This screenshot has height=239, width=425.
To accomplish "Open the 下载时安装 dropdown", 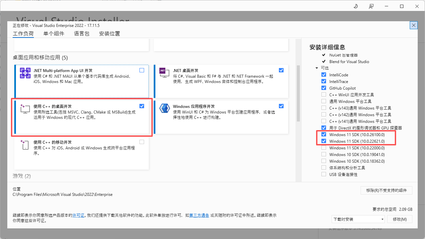I will point(358,219).
